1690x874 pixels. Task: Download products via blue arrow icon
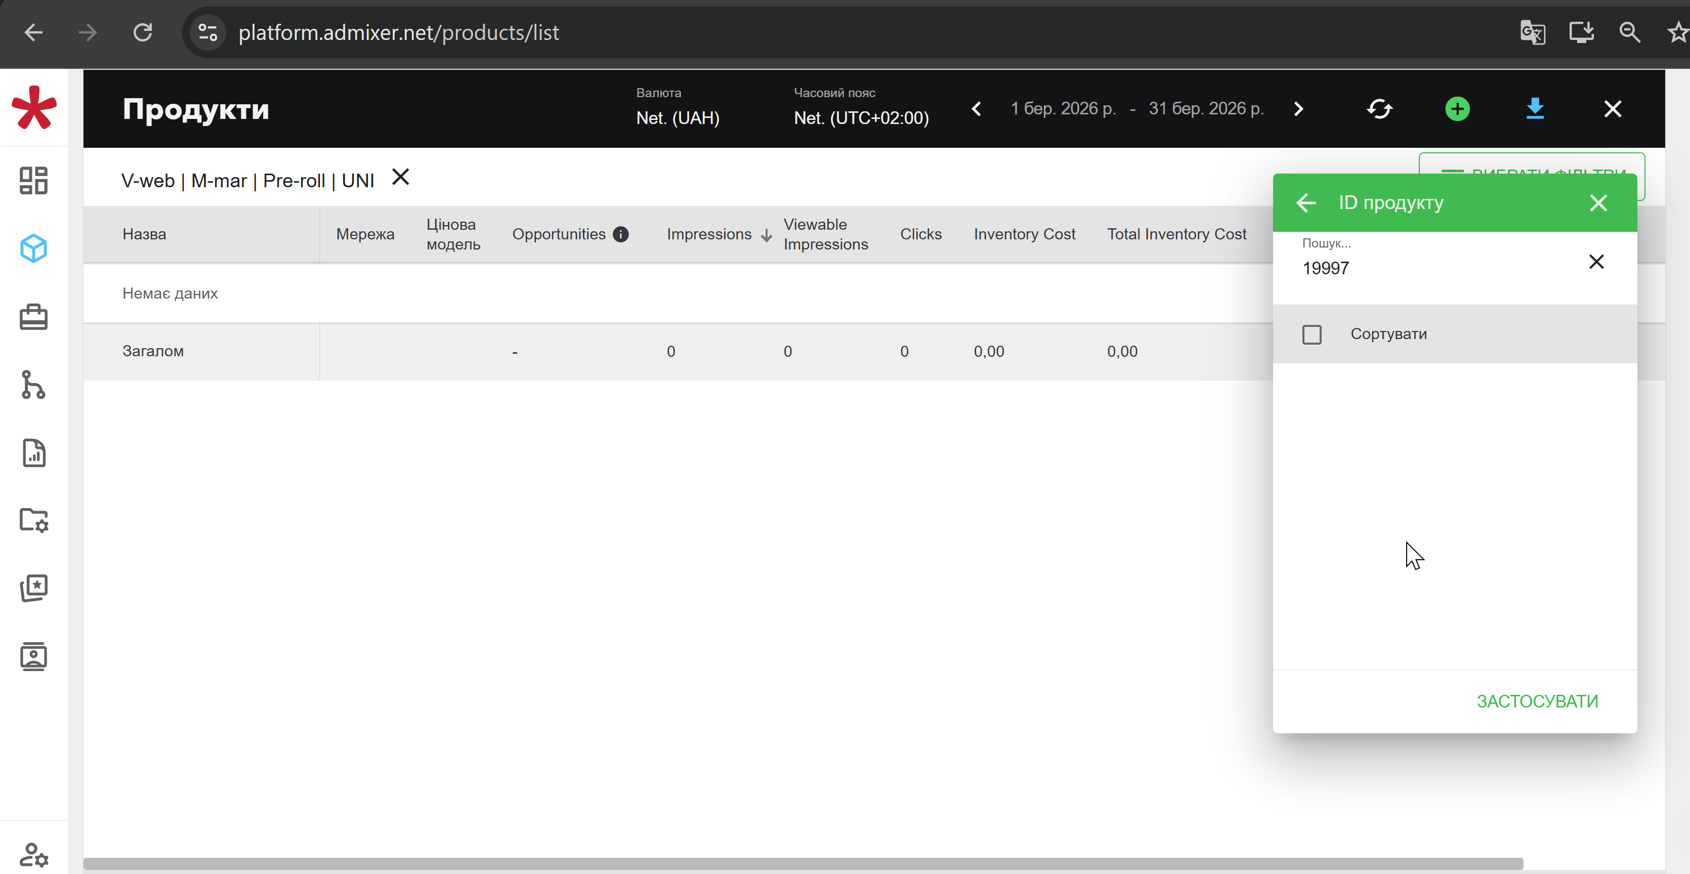[1535, 109]
